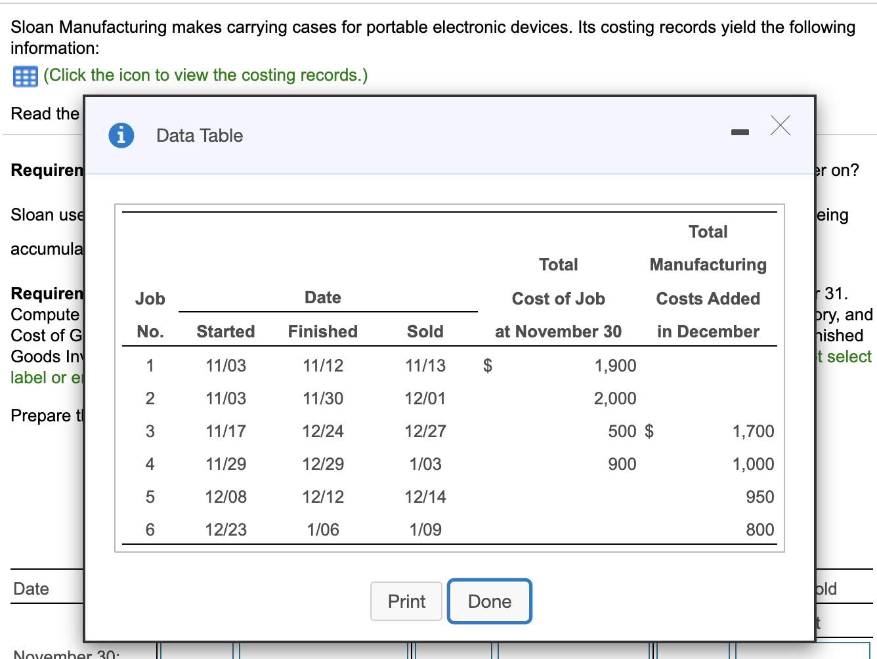Click the 'Job No.' column header

point(150,315)
